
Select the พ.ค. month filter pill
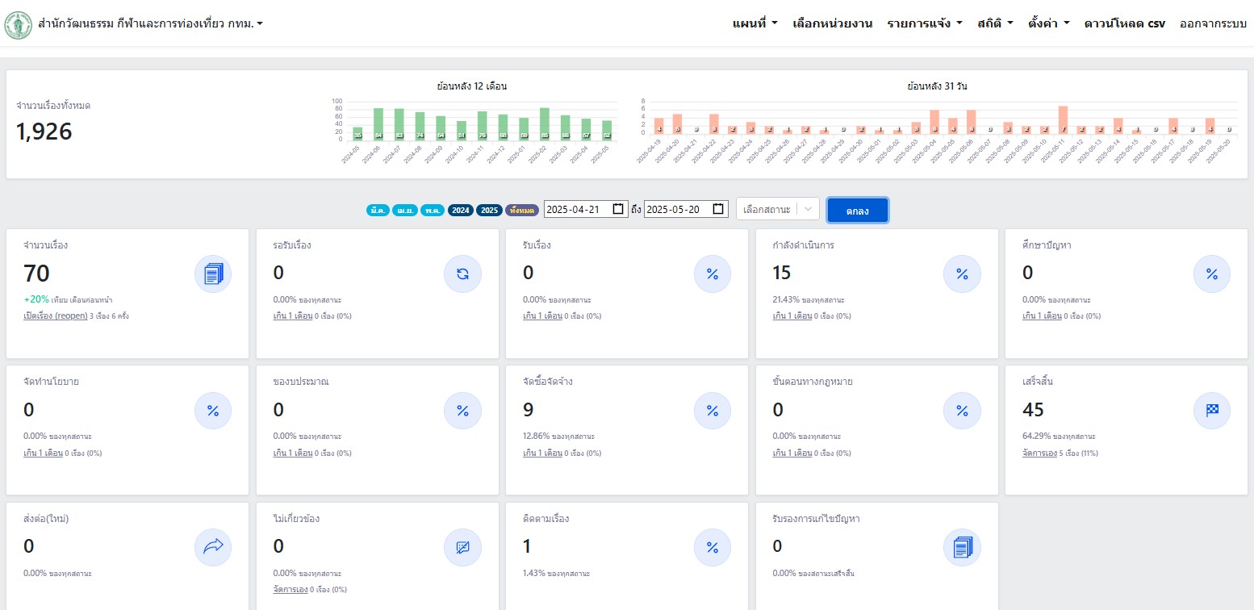[x=433, y=210]
